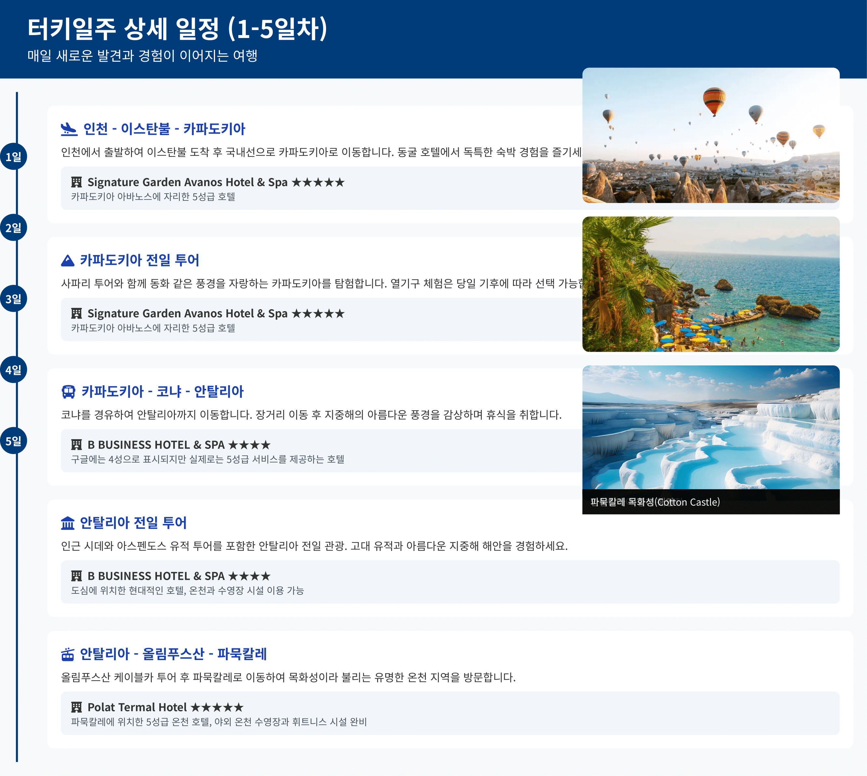Click the museum icon beside 안탈리아 전일 투어
This screenshot has width=867, height=776.
click(x=68, y=523)
